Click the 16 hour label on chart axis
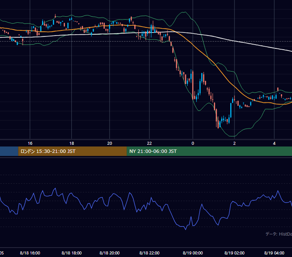 click(x=30, y=143)
